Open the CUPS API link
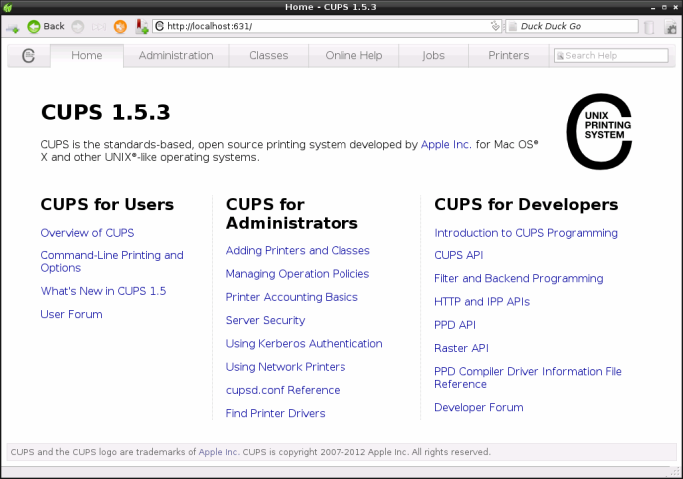This screenshot has height=479, width=683. pos(459,255)
